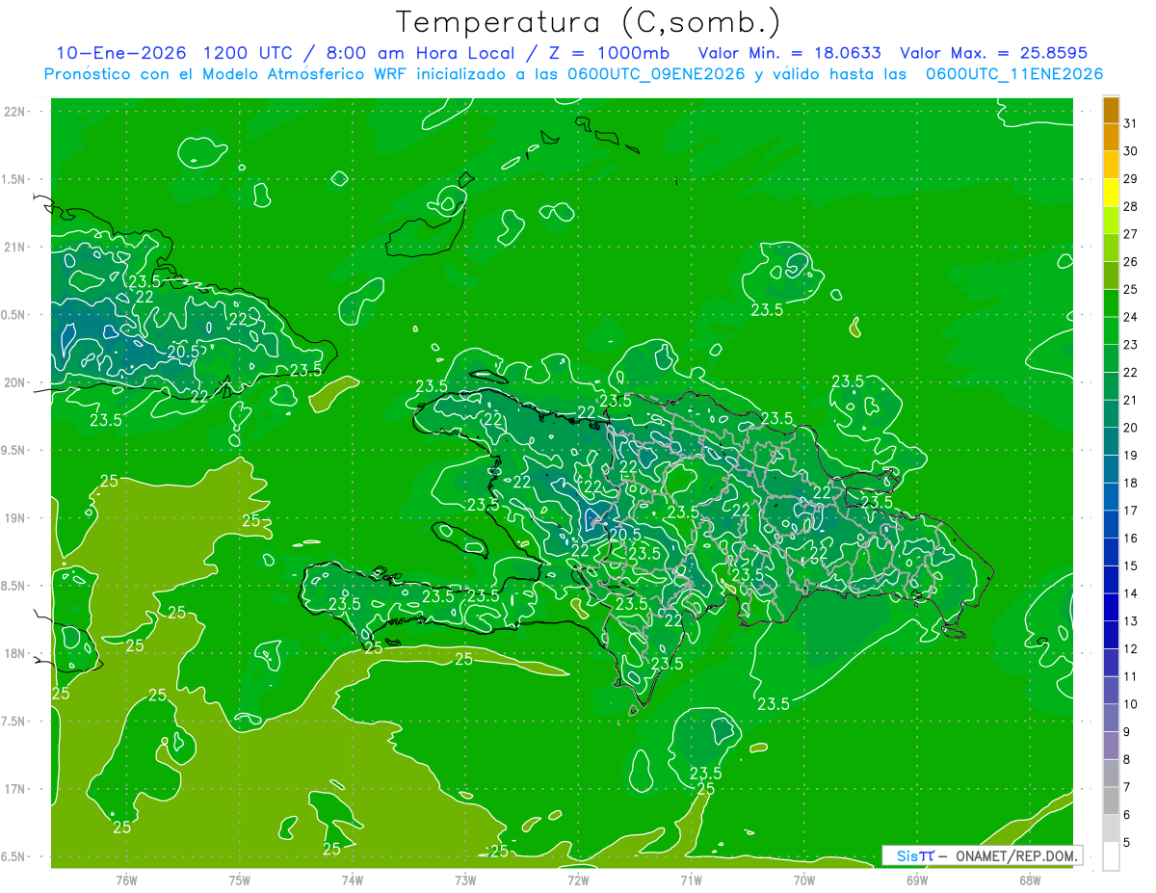Click the '21N' latitude axis label
The image size is (1156, 893).
15,247
